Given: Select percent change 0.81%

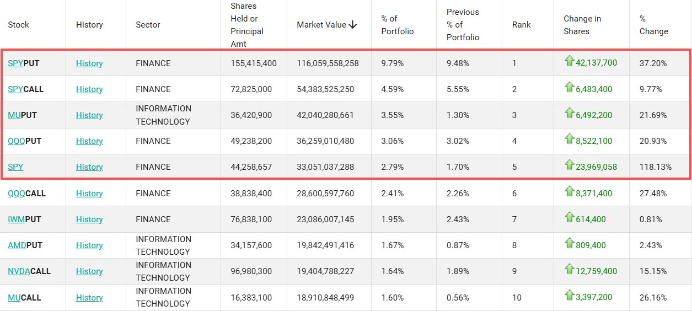Looking at the screenshot, I should [651, 219].
